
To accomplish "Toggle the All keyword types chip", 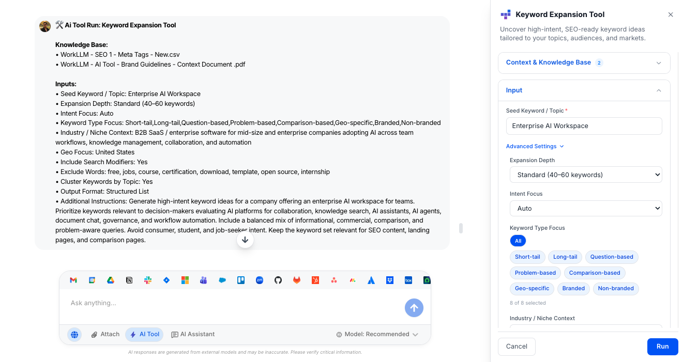I will click(x=518, y=241).
